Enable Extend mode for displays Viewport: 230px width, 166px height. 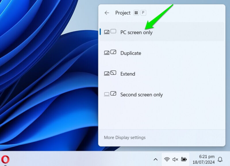pos(128,74)
